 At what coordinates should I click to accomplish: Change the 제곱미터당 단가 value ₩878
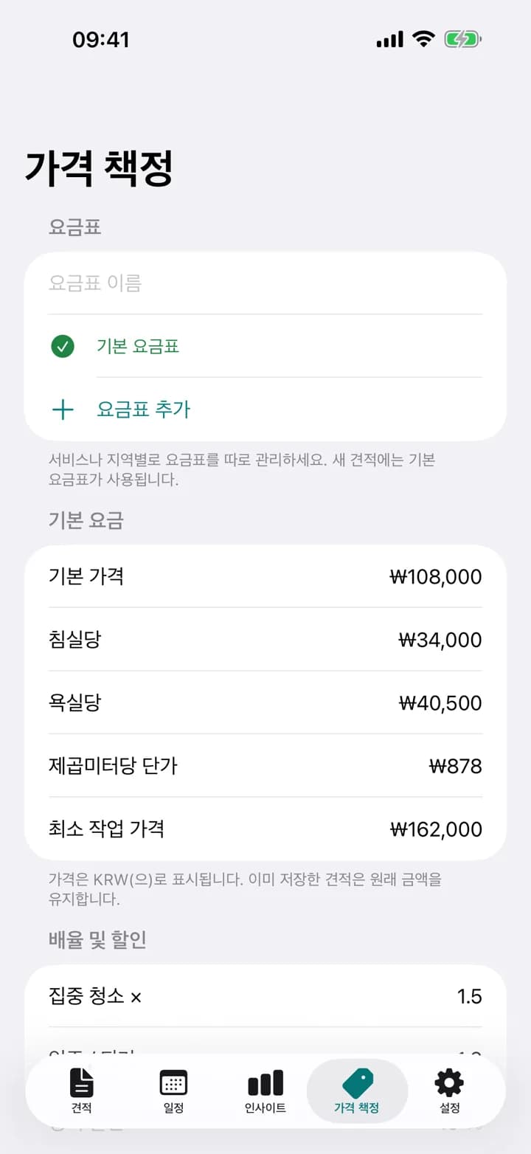tap(455, 766)
